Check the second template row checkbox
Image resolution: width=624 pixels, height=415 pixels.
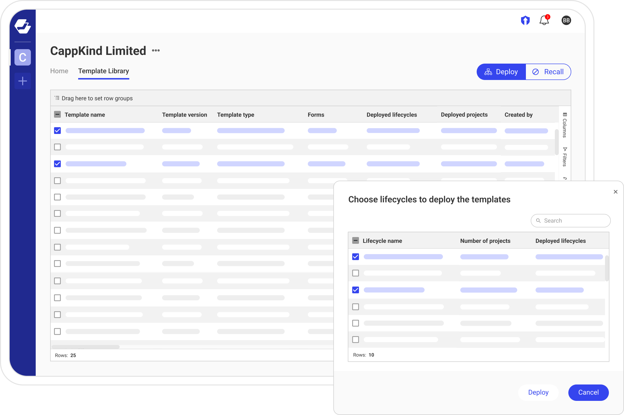click(x=57, y=147)
